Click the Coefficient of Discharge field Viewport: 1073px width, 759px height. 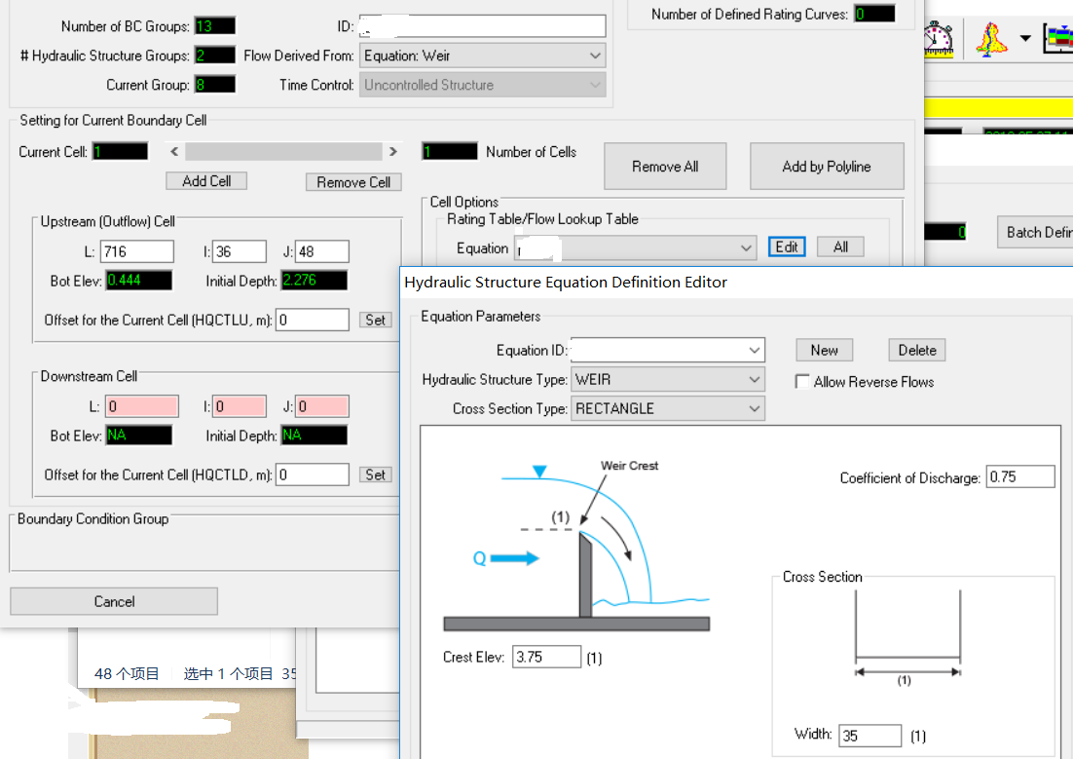point(1020,476)
